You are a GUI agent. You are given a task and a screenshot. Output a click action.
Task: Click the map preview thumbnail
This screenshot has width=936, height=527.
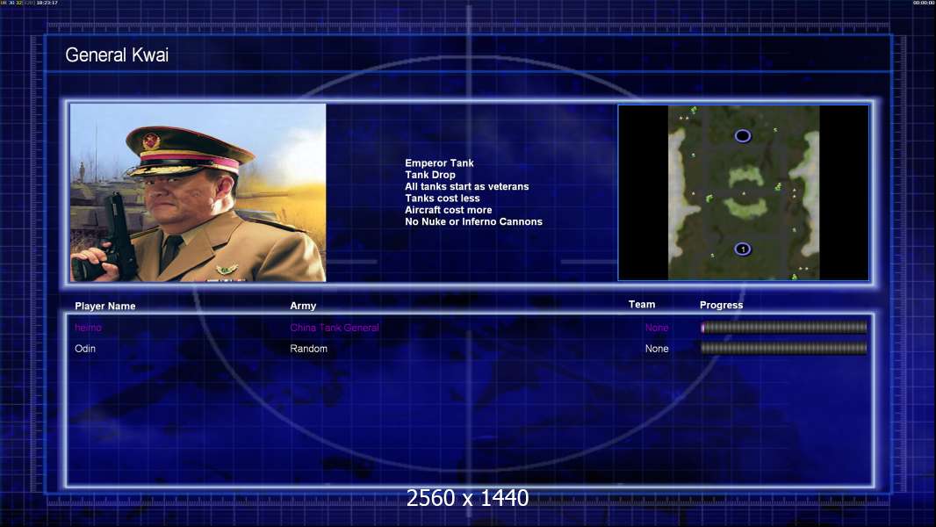pos(743,192)
